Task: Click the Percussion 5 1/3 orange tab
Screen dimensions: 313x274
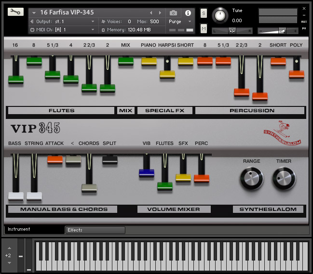Action: pos(223,61)
